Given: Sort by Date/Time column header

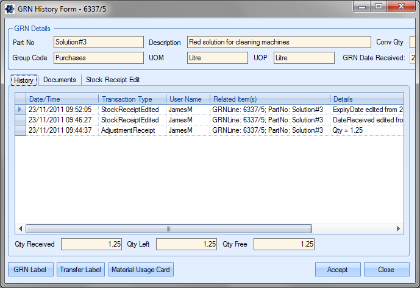Looking at the screenshot, I should (x=62, y=99).
